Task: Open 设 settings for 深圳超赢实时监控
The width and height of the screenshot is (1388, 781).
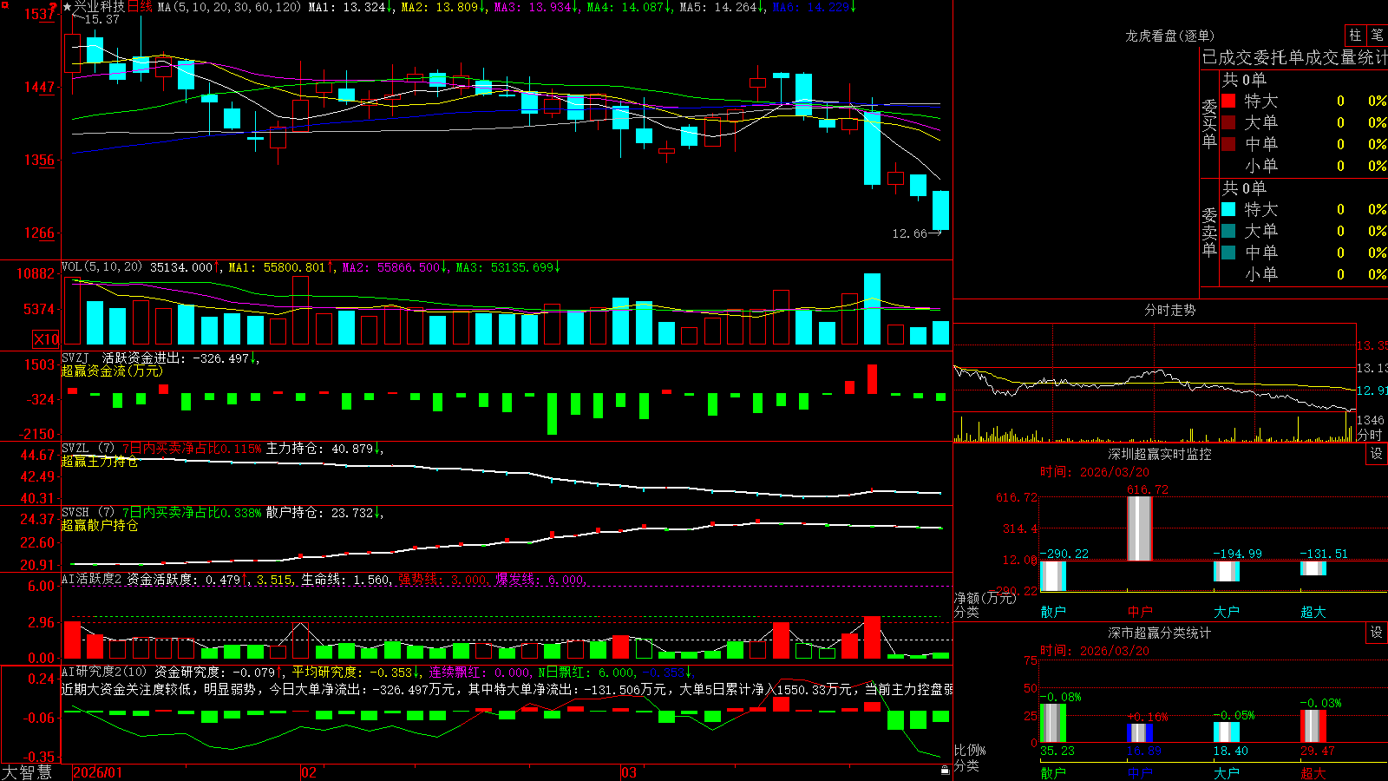Action: tap(1377, 454)
